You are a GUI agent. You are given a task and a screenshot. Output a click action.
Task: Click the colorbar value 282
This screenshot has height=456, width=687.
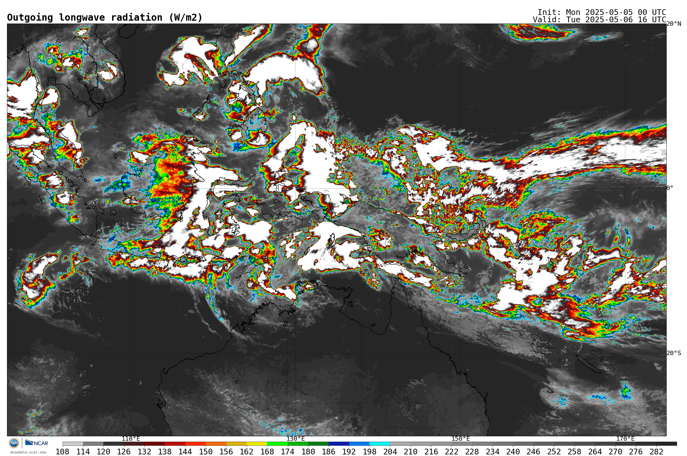(x=656, y=452)
